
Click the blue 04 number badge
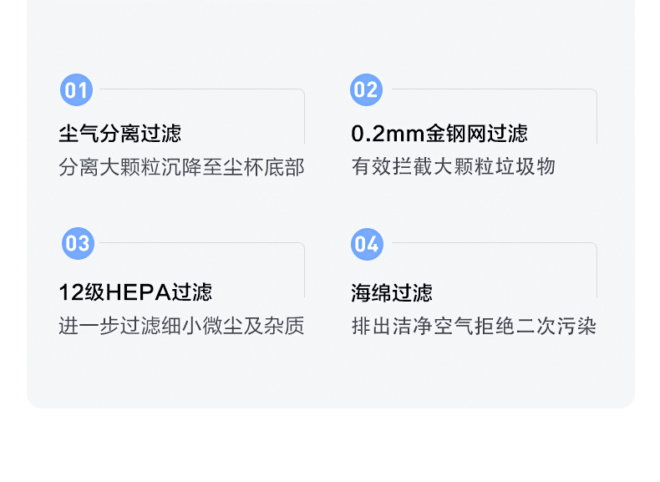point(367,244)
